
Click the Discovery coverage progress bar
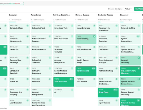point(130,22)
